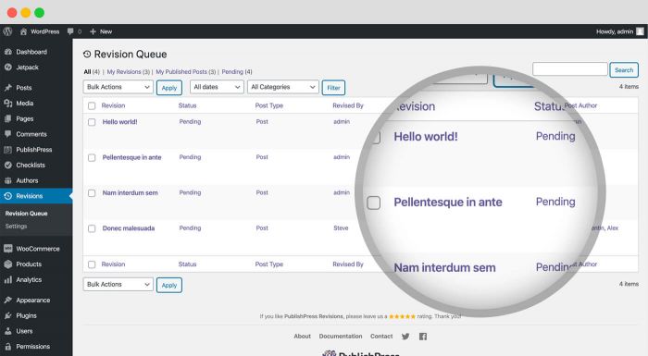Click the Appearance brush icon
This screenshot has width=648, height=356.
pos(7,300)
